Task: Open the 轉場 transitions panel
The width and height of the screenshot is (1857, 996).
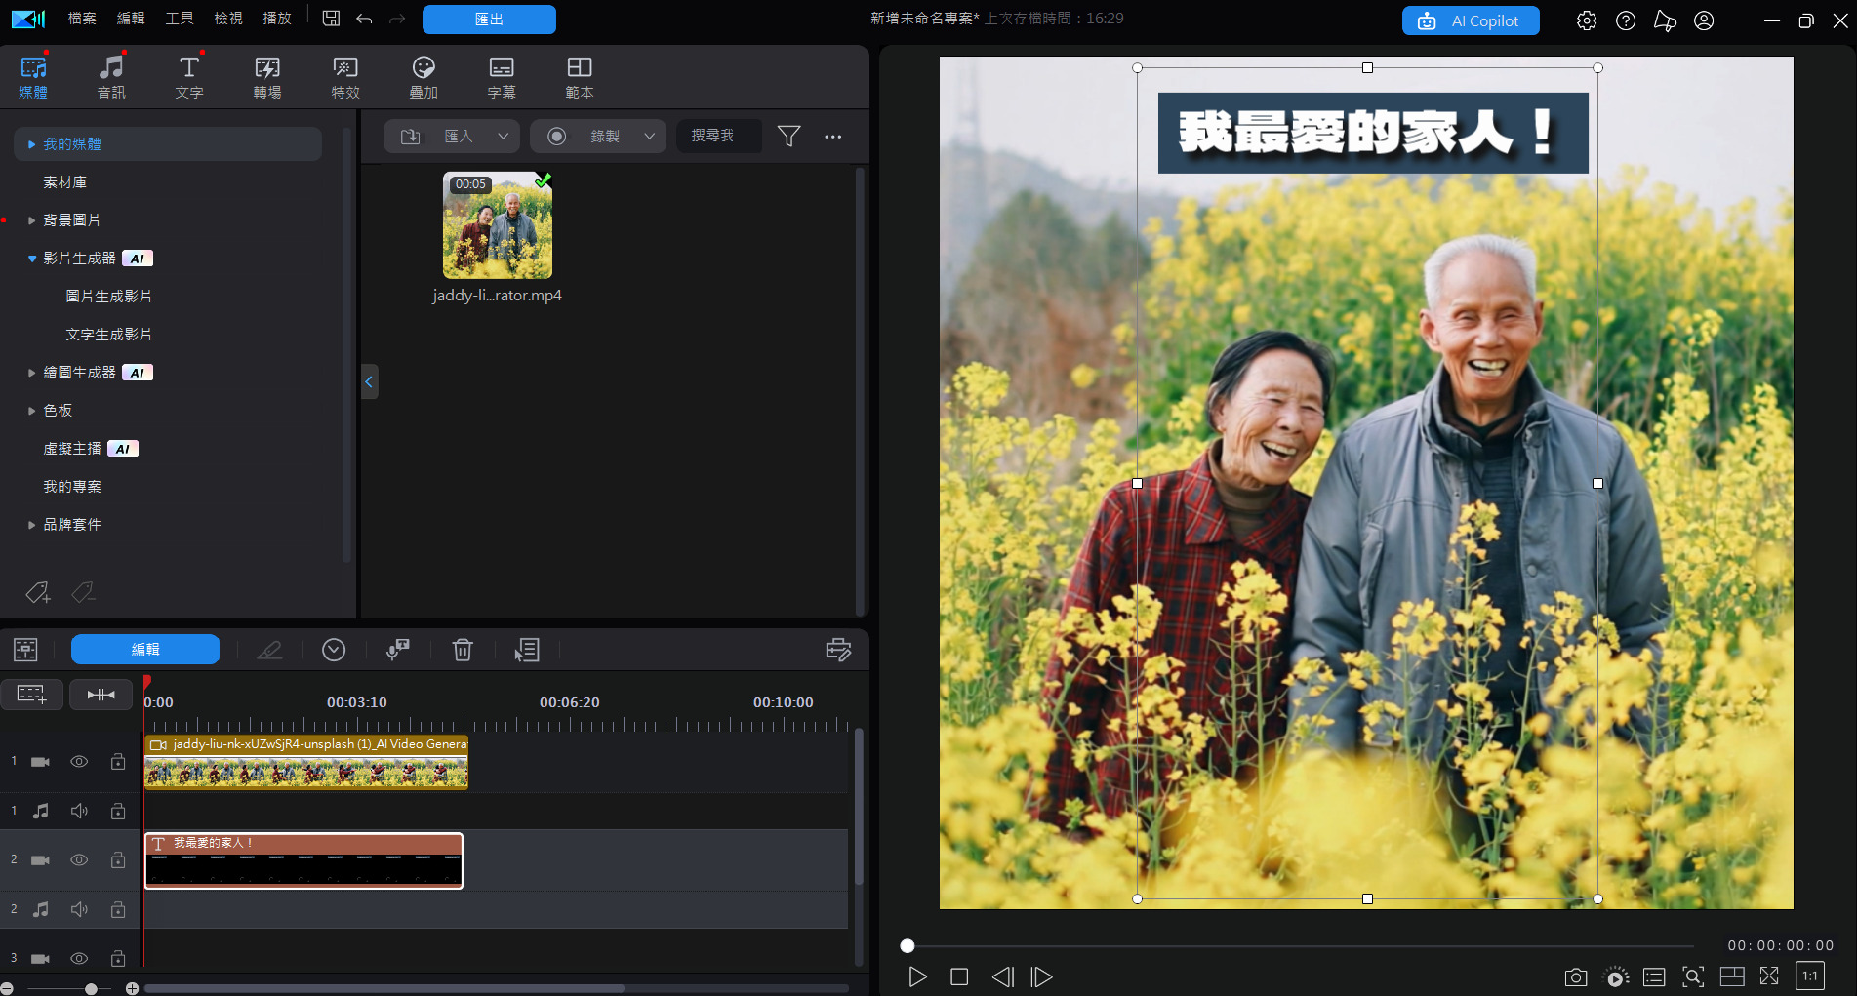Action: click(266, 76)
